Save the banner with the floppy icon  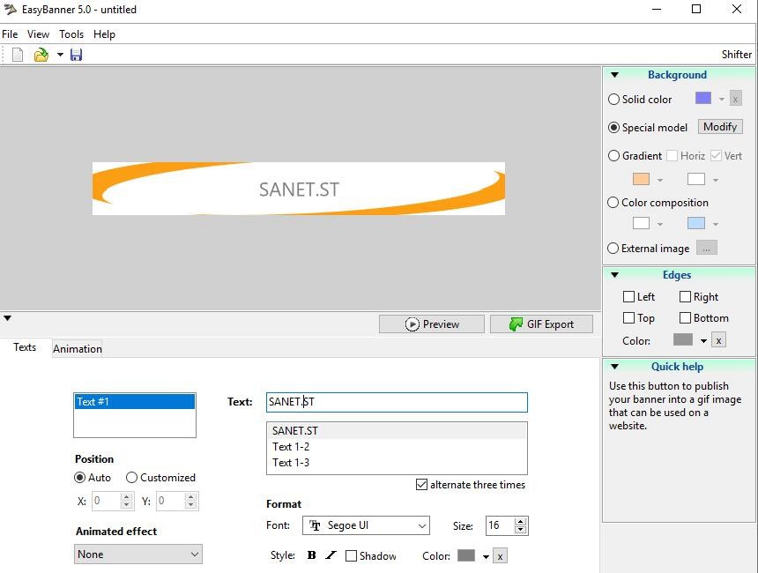(77, 55)
